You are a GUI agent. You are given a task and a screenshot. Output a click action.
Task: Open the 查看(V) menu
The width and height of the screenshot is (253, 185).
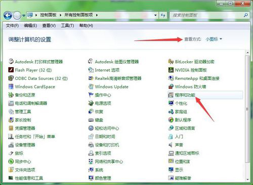(x=49, y=26)
